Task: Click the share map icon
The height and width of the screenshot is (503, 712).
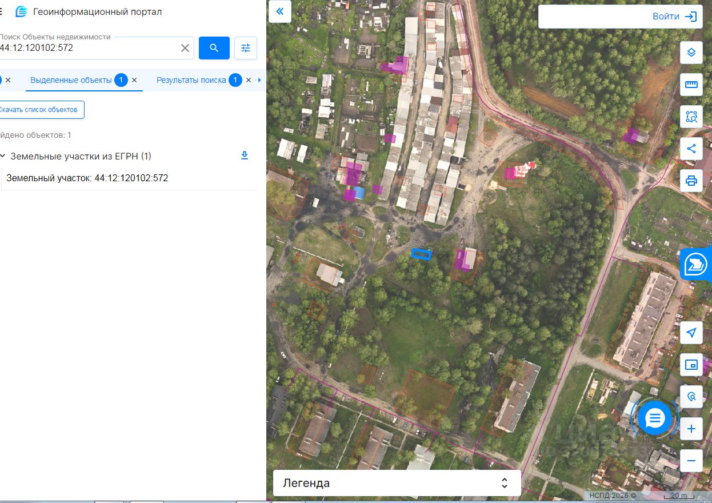Action: tap(691, 149)
